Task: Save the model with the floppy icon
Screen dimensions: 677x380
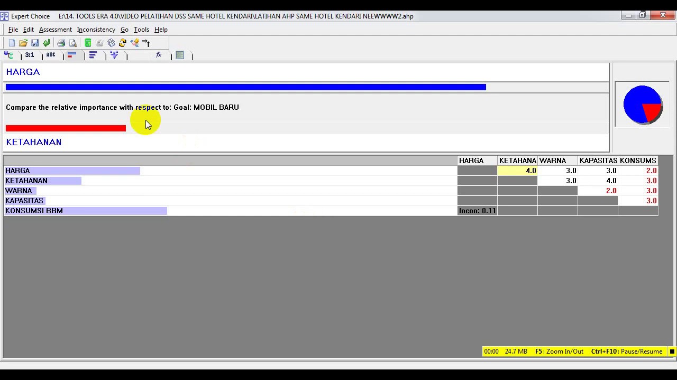Action: point(35,43)
